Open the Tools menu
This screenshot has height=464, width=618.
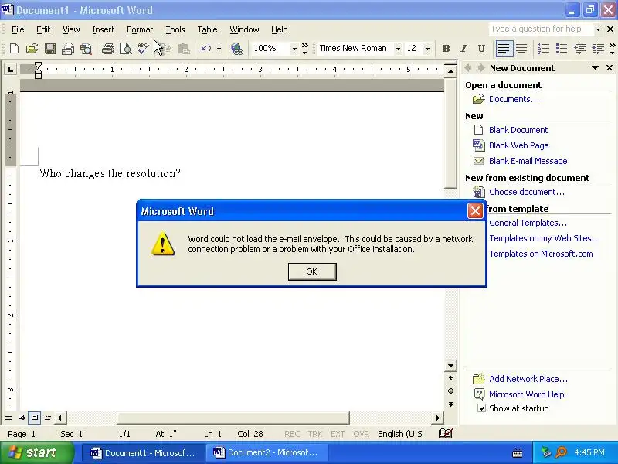click(x=175, y=29)
